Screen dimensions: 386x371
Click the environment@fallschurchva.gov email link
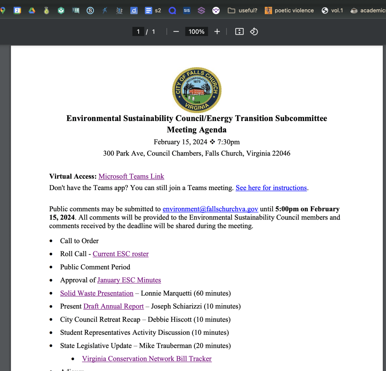[210, 209]
